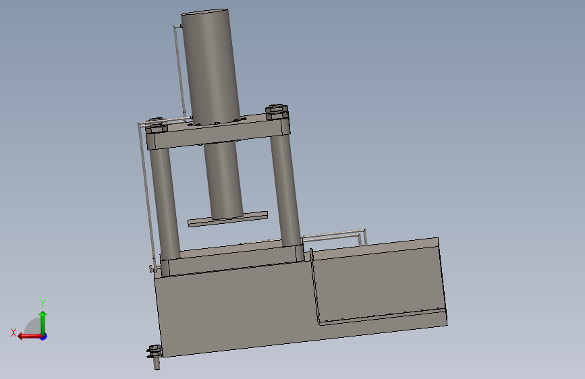This screenshot has height=379, width=585.
Task: Select the upper crossbeam plate of the press
Action: click(218, 132)
